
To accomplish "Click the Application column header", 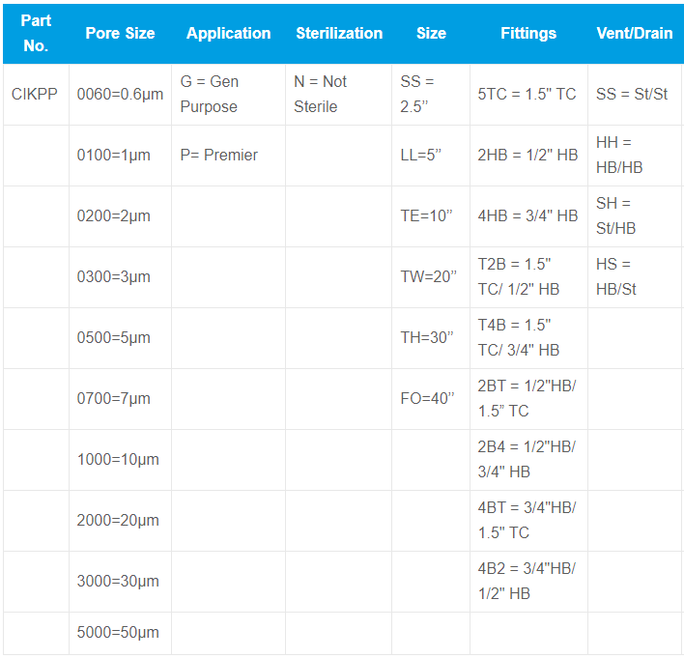I will [229, 33].
